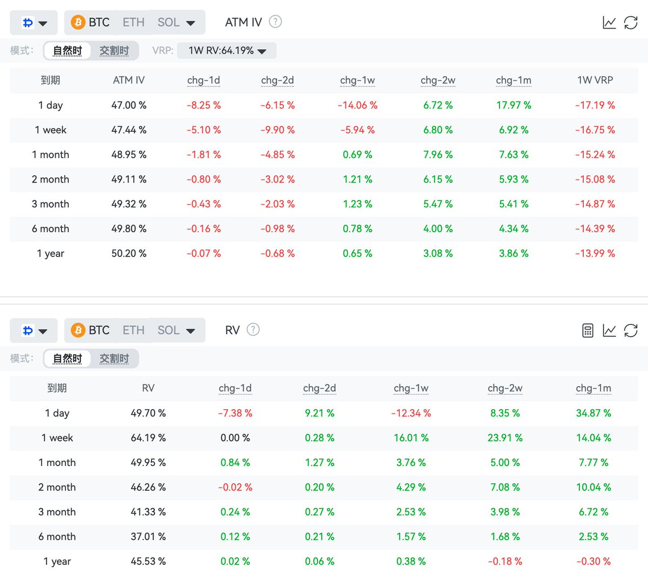Viewport: 648px width, 587px height.
Task: Click the -17.19 % 1W VRP cell
Action: [x=595, y=105]
